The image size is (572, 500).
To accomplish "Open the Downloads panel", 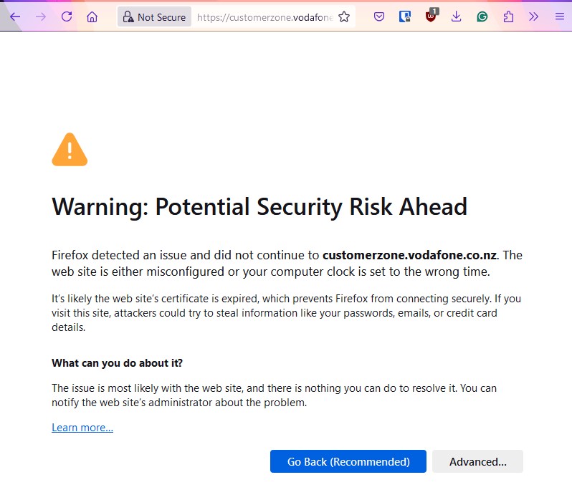I will pos(457,16).
